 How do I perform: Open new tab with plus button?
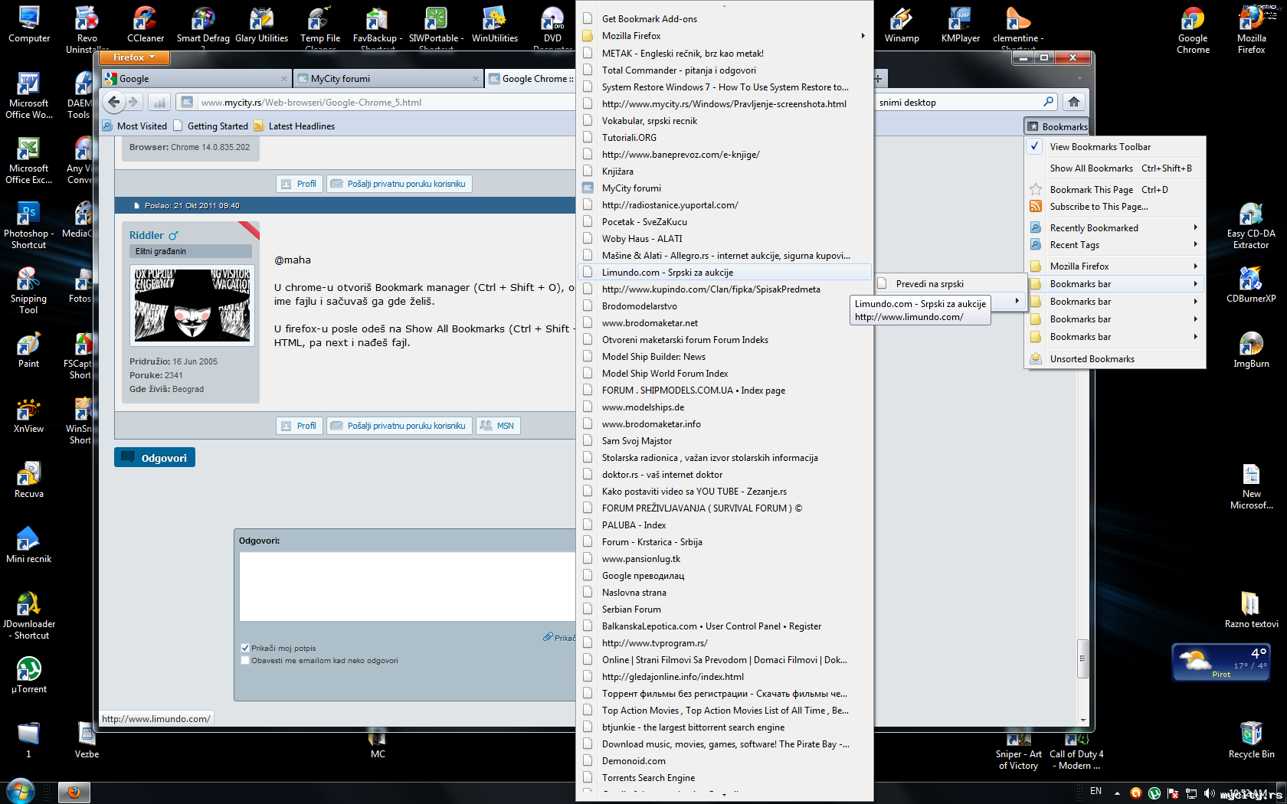878,78
